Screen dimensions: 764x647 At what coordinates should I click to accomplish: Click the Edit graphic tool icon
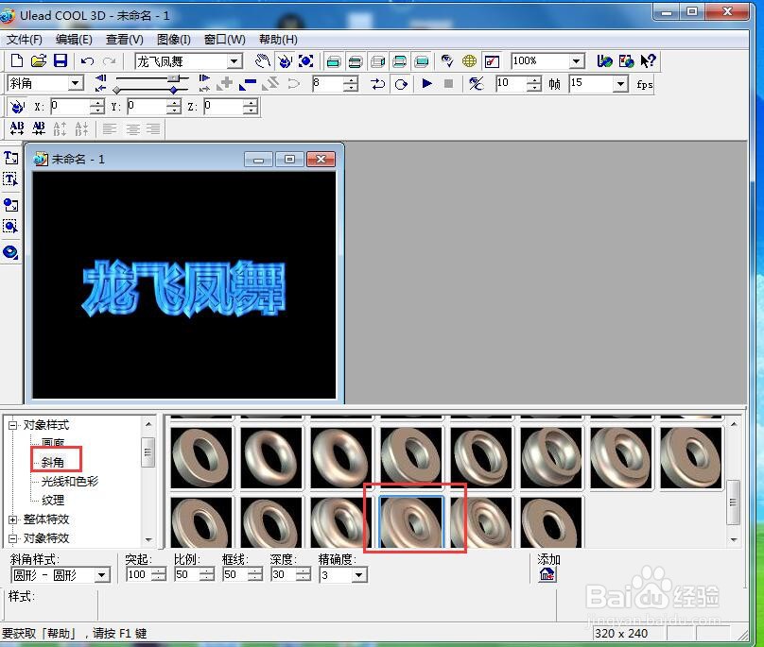10,227
